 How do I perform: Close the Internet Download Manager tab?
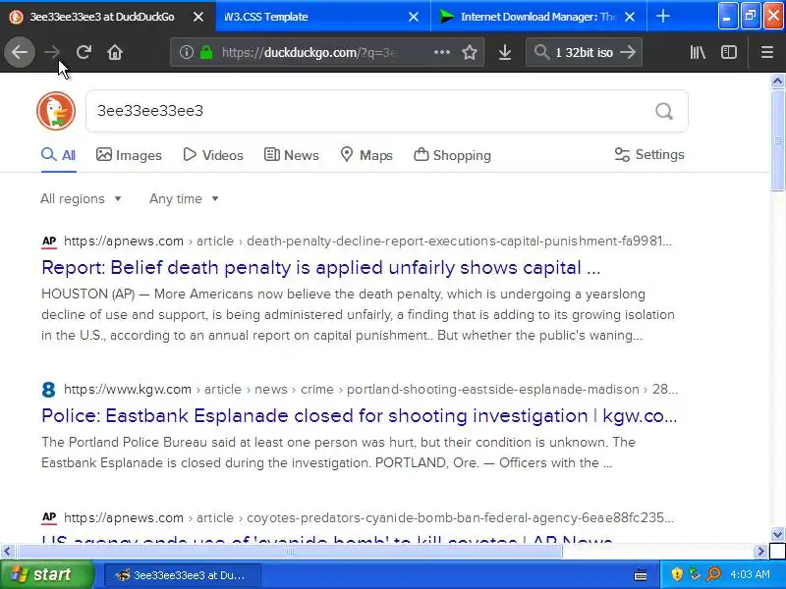coord(630,17)
